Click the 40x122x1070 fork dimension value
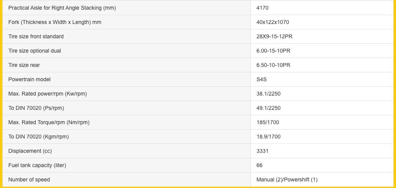396x188 pixels. click(273, 22)
